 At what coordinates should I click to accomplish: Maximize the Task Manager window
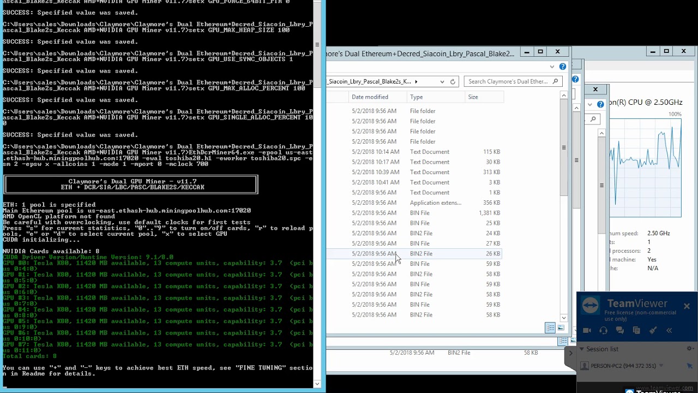[x=666, y=51]
